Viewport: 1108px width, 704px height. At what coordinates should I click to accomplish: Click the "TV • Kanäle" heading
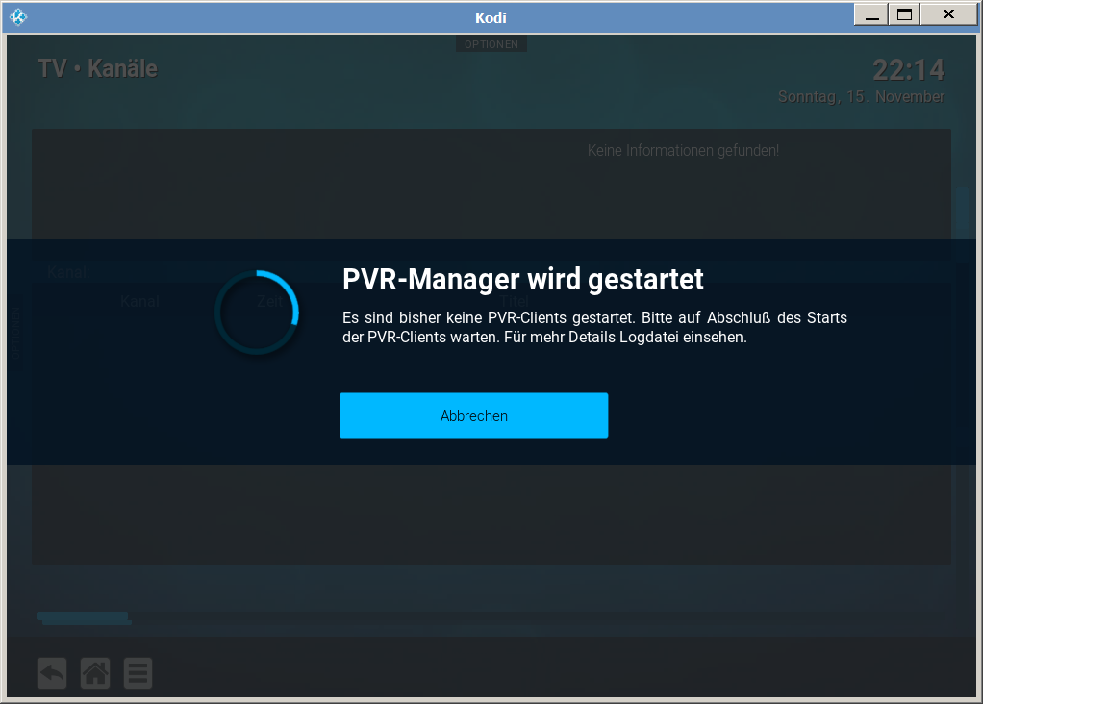97,68
